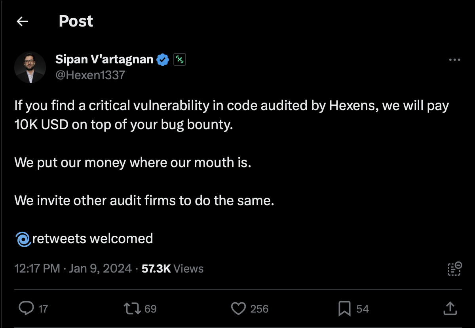Expand post options via ellipsis menu
Viewport: 475px width, 328px height.
(455, 59)
